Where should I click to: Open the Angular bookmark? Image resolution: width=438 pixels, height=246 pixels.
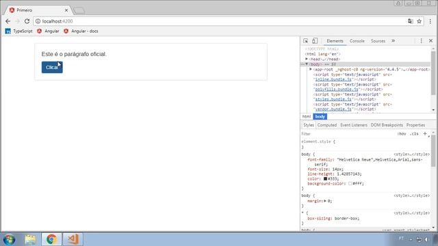[48, 31]
